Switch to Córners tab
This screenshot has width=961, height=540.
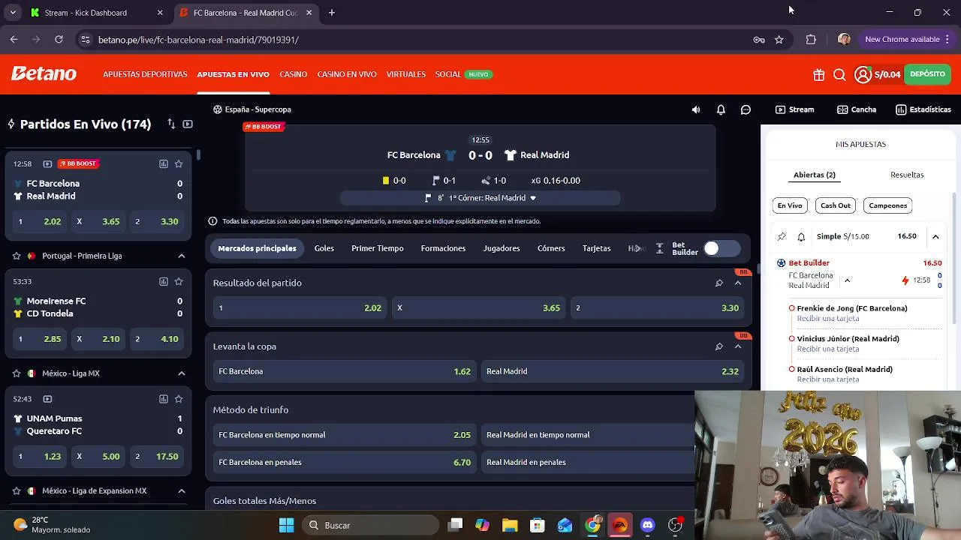tap(551, 248)
